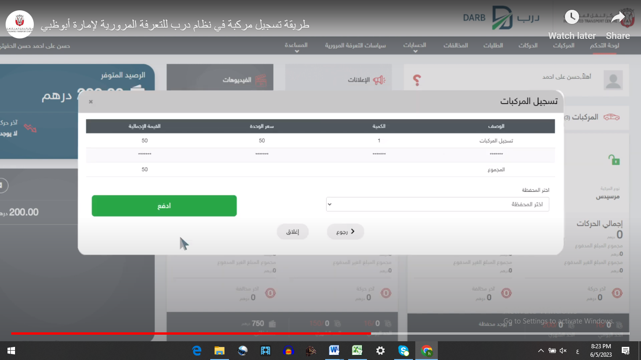Click the green unlocked padlock icon

click(614, 159)
